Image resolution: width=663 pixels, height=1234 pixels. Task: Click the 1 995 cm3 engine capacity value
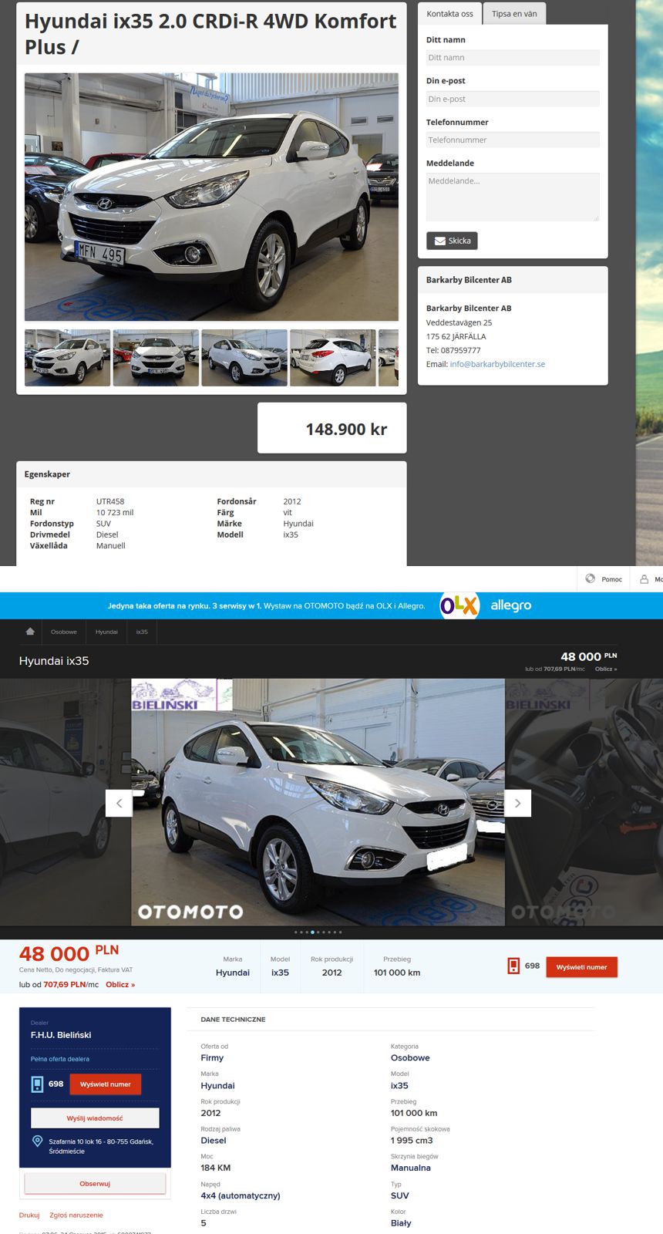[x=412, y=1141]
